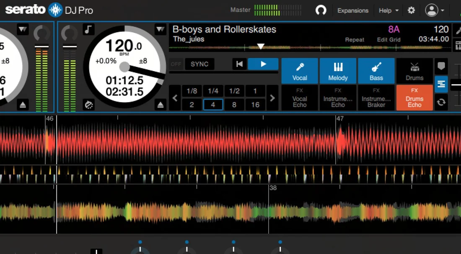Toggle the Bass stem button
461x254 pixels.
(x=376, y=71)
